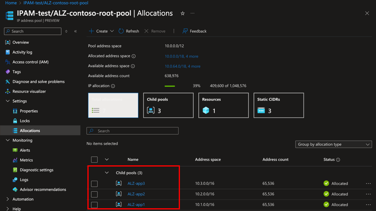
Task: Click the sidebar Search field
Action: coord(33,31)
